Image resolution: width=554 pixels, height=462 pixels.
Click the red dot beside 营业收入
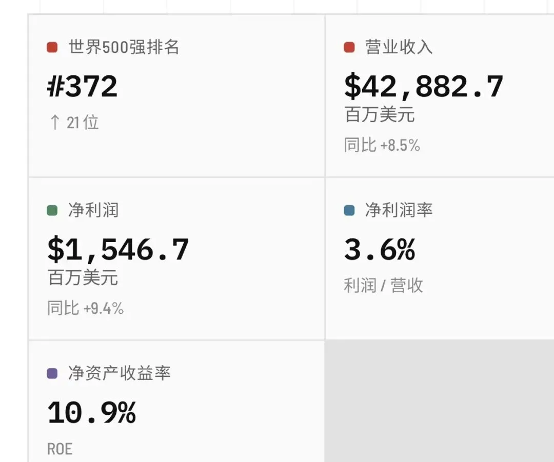point(349,47)
